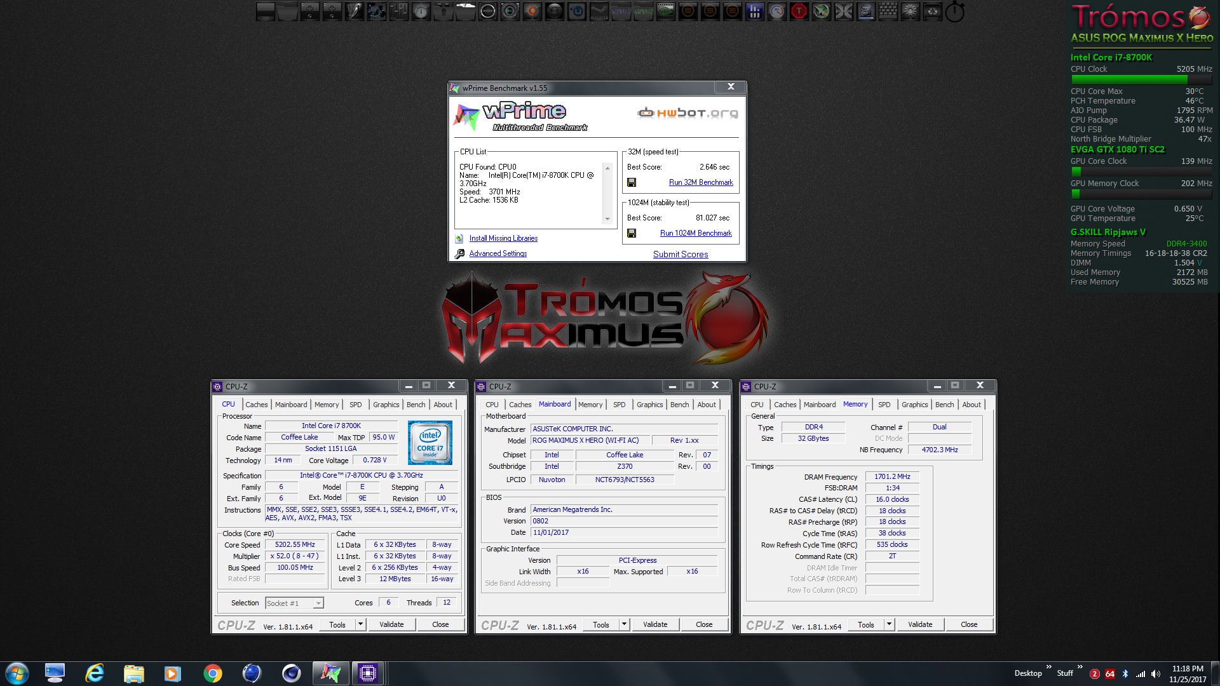Open the keyboard icon in top dock
Screen dimensions: 1220x686
click(887, 11)
